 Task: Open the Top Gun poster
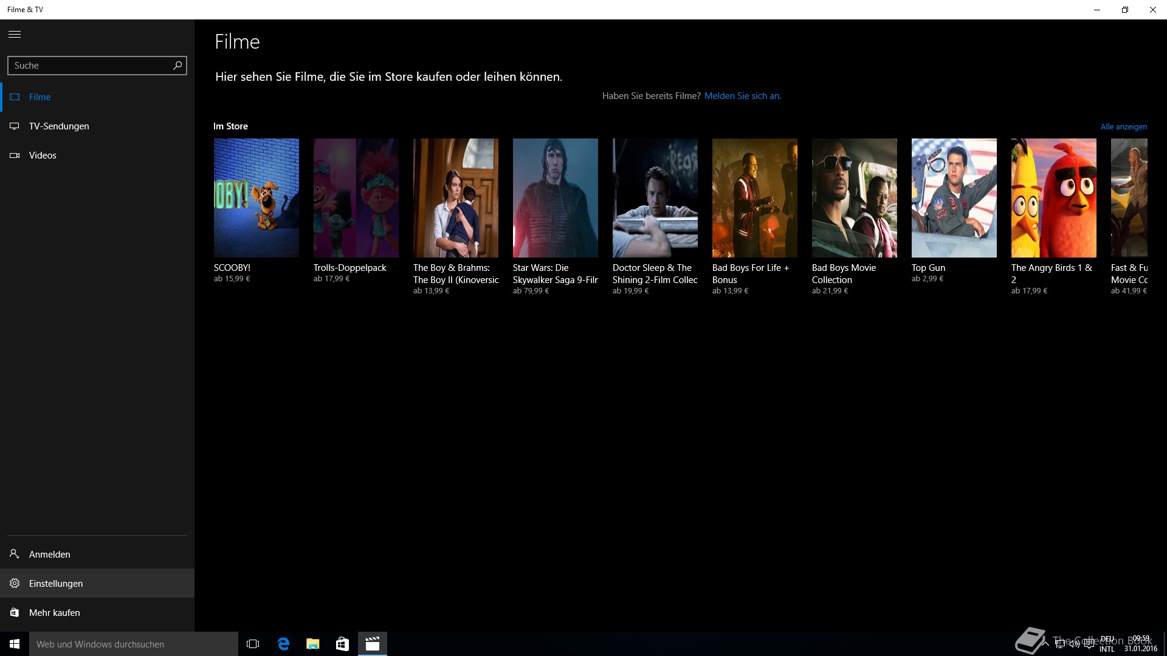point(954,198)
